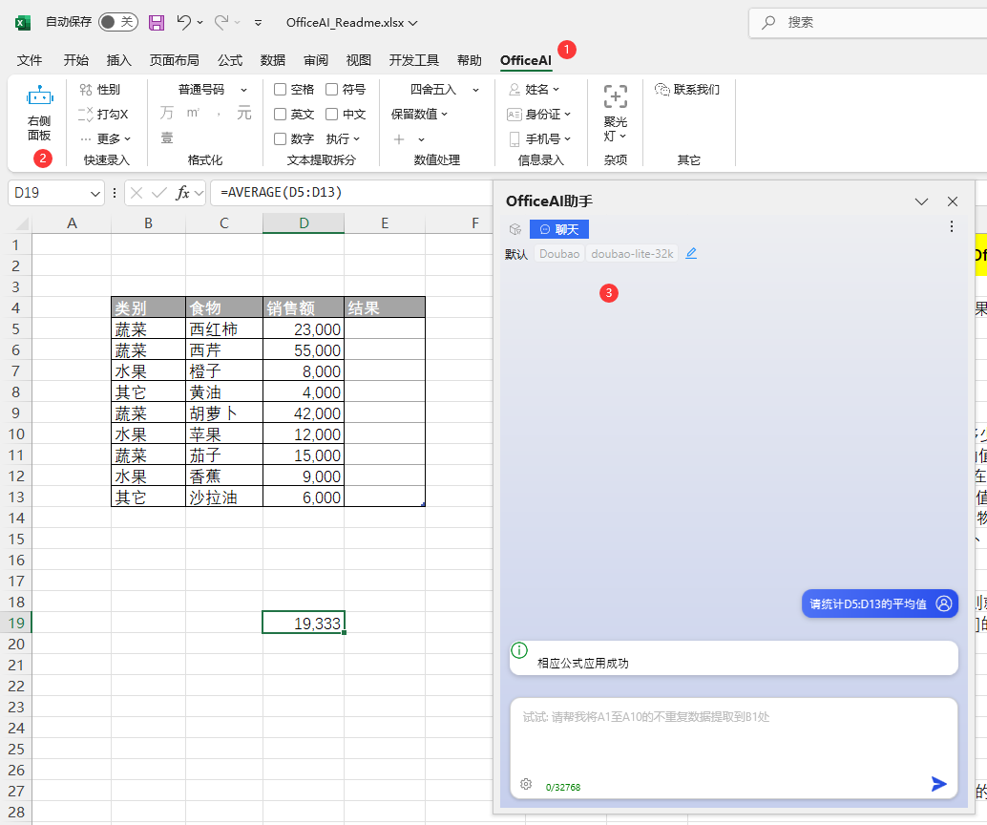Switch to the 开始 tab
Screen dimensions: 987x825
(x=76, y=60)
